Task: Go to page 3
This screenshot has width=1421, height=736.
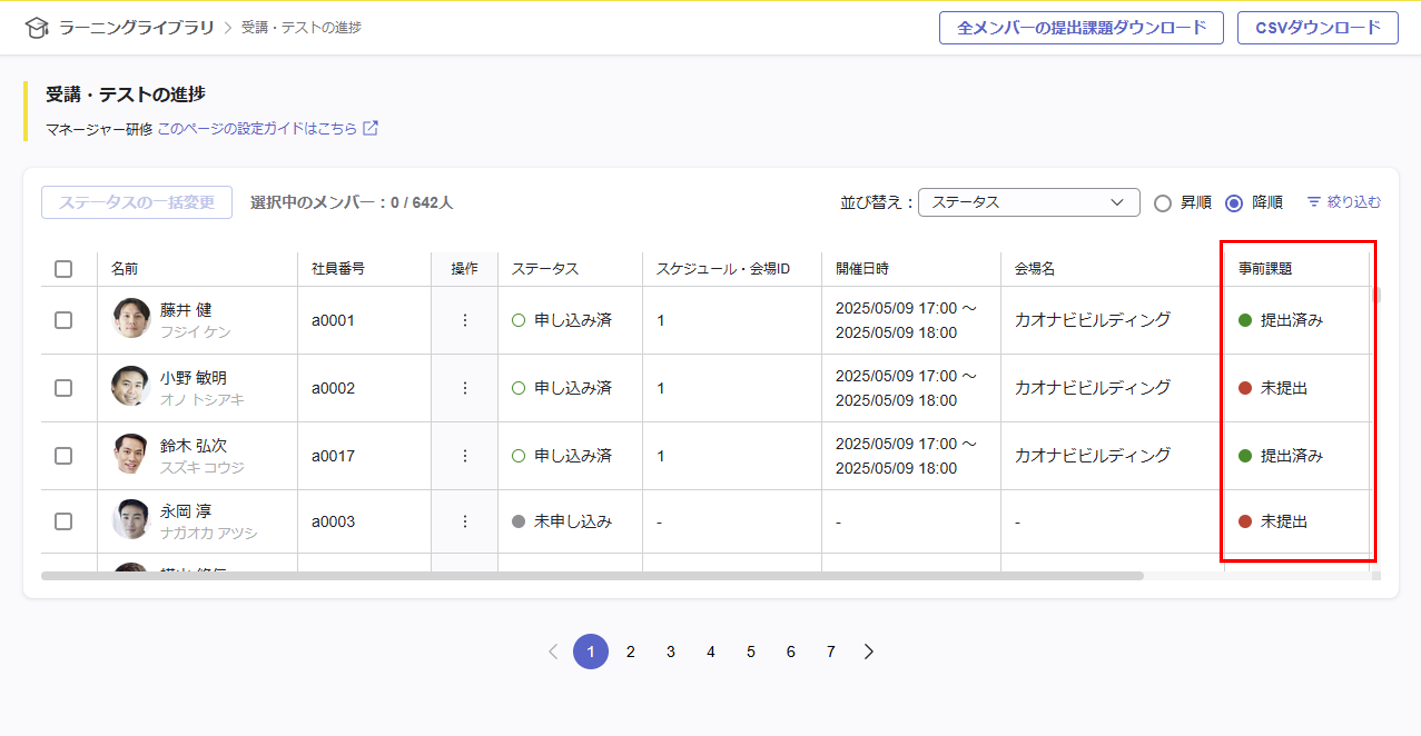Action: tap(670, 652)
